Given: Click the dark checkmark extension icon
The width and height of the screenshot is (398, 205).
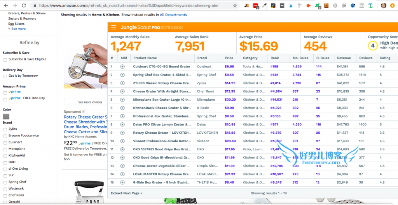Looking at the screenshot, I should (273, 5).
